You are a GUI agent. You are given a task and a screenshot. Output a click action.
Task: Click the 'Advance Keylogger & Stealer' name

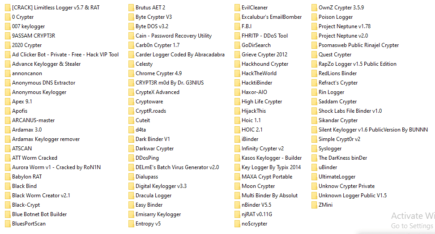[47, 64]
